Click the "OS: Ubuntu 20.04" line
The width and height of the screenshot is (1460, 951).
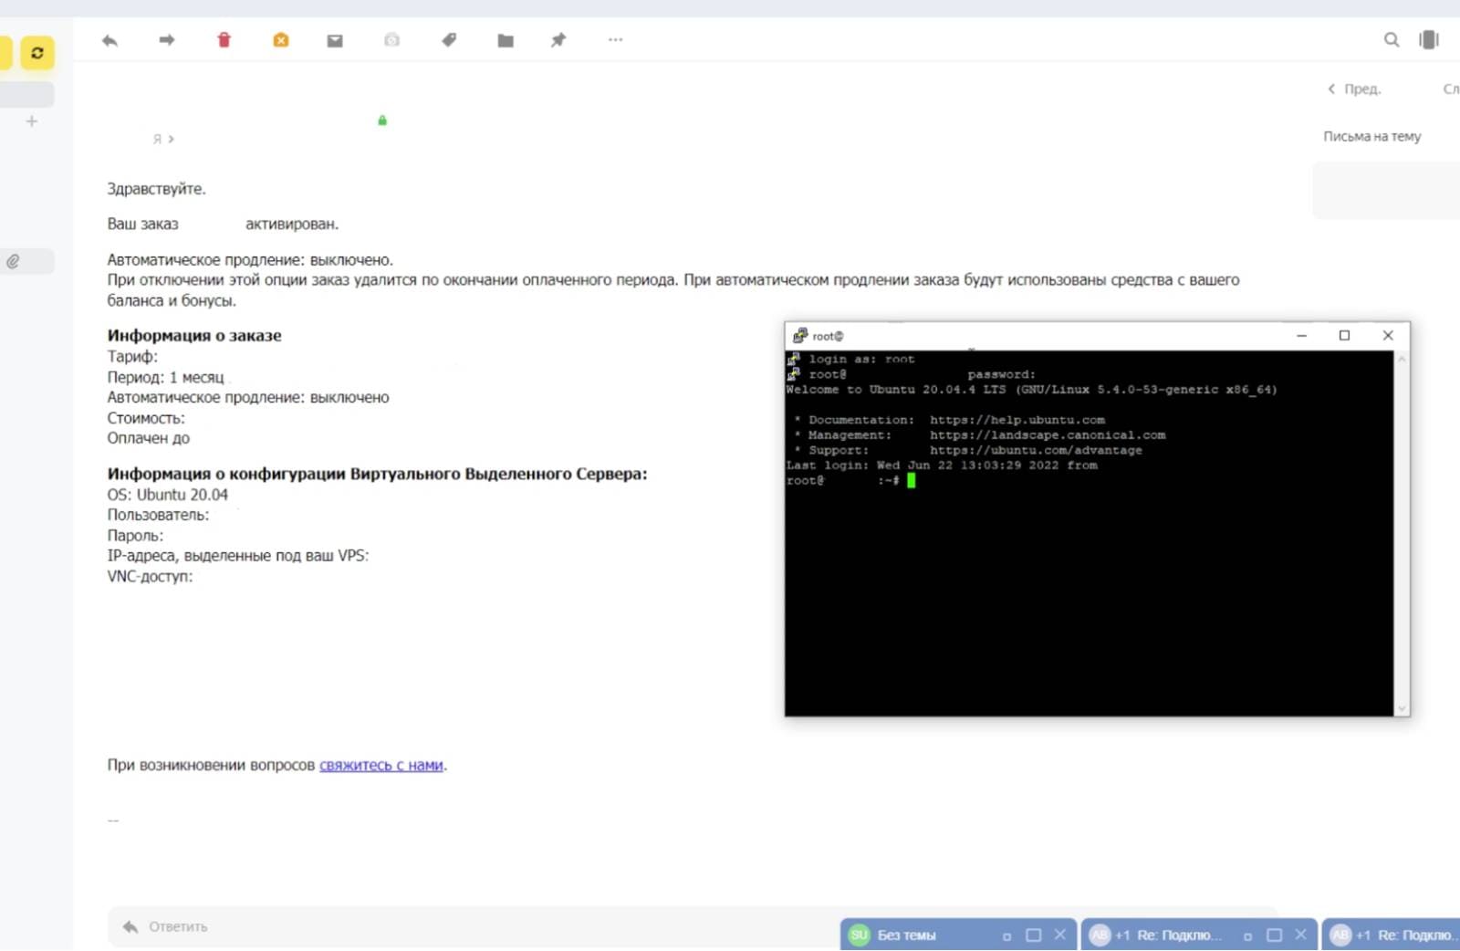[168, 495]
